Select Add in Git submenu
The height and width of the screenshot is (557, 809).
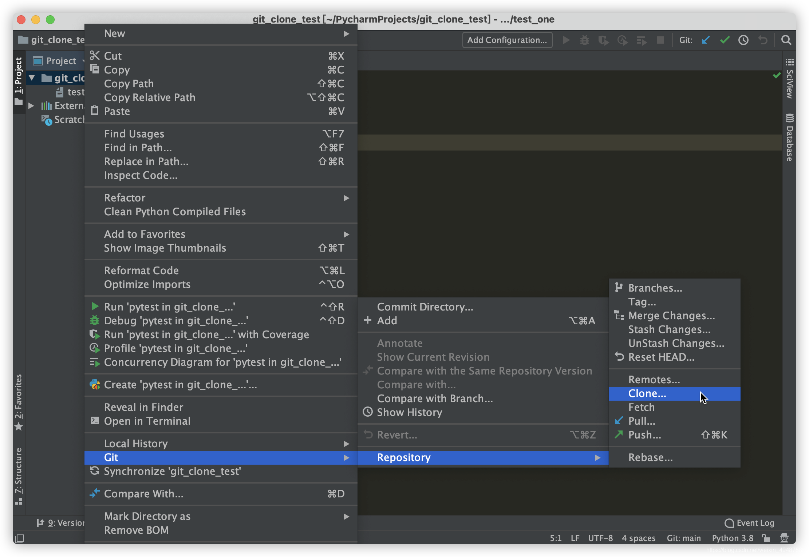click(x=483, y=321)
